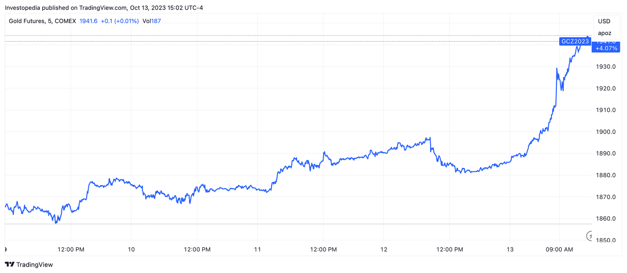Screen dimensions: 627x273
Task: Click the 12:00 PM label before date 10
Action: tap(70, 250)
